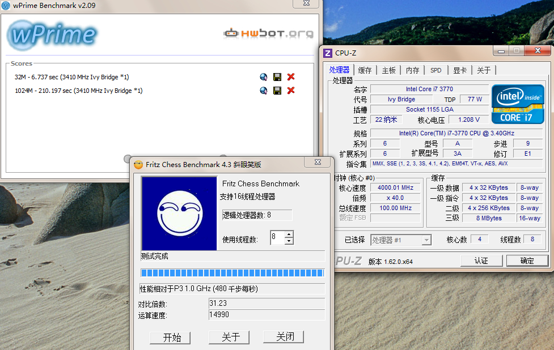Click the 22 纳米 process value
Viewport: 554px width, 350px height.
point(386,120)
